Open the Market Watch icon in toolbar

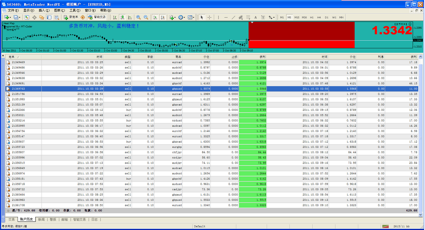coord(27,17)
